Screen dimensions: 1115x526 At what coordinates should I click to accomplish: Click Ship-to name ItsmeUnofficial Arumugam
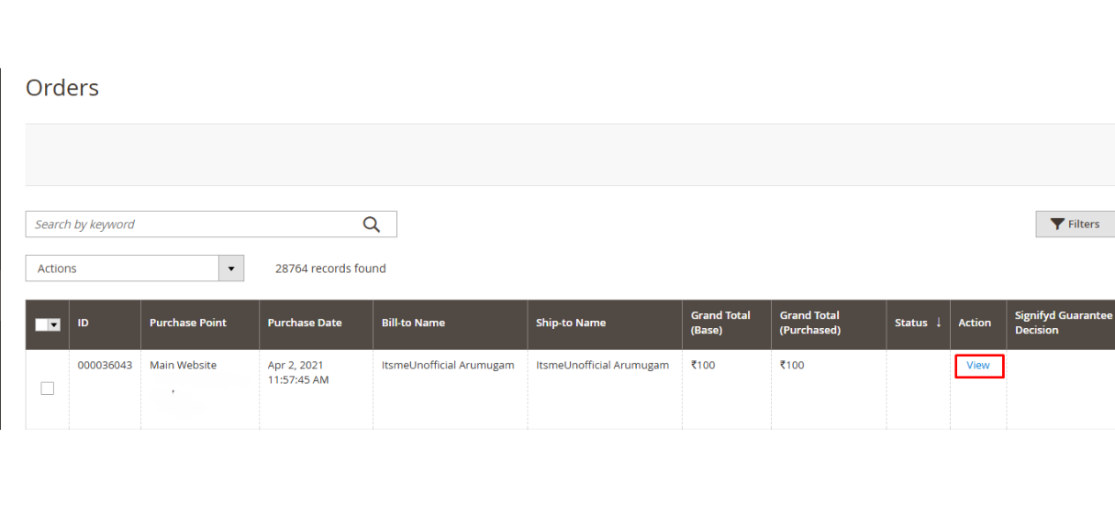coord(602,366)
